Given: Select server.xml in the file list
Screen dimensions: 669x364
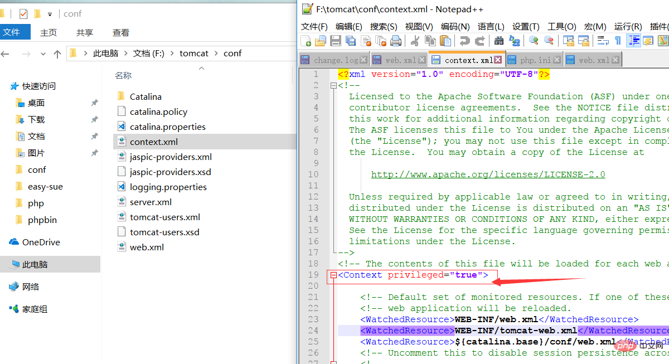Looking at the screenshot, I should point(151,202).
